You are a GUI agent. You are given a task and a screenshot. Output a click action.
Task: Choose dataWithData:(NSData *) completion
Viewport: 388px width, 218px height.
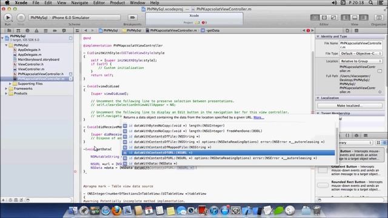tap(229, 163)
